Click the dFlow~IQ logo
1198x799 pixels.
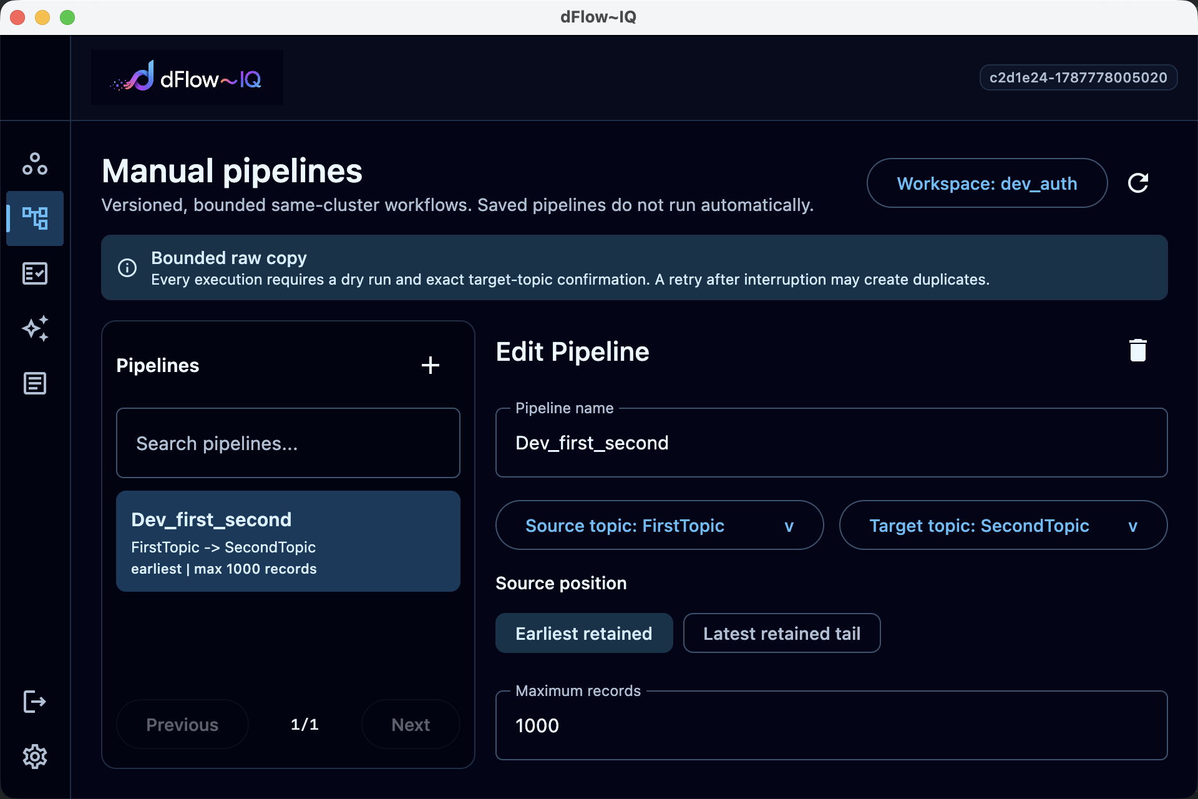pyautogui.click(x=187, y=77)
